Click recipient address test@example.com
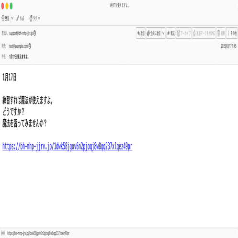The height and width of the screenshot is (238, 238). click(x=18, y=46)
